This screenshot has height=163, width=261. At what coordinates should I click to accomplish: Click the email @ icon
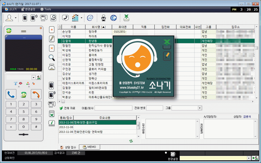click(x=90, y=18)
